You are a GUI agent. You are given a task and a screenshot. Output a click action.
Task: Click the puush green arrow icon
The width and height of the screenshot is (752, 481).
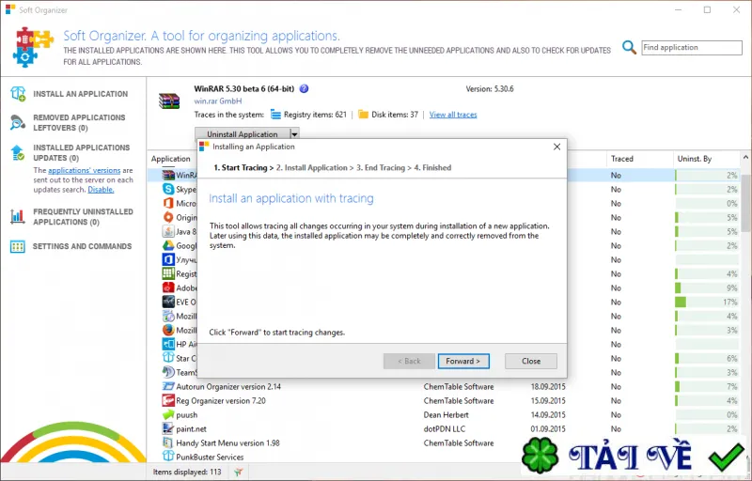click(168, 414)
